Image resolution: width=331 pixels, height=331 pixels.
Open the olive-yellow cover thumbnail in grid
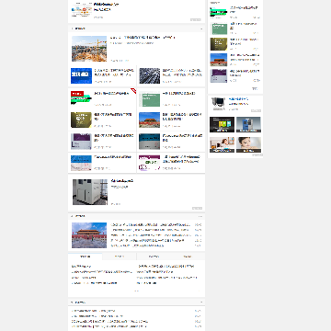[x=81, y=120]
